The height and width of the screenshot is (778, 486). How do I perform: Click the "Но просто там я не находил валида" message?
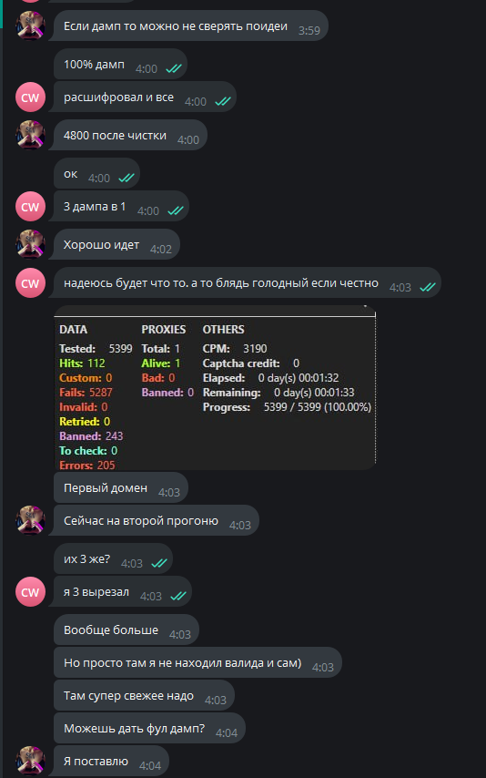[197, 662]
